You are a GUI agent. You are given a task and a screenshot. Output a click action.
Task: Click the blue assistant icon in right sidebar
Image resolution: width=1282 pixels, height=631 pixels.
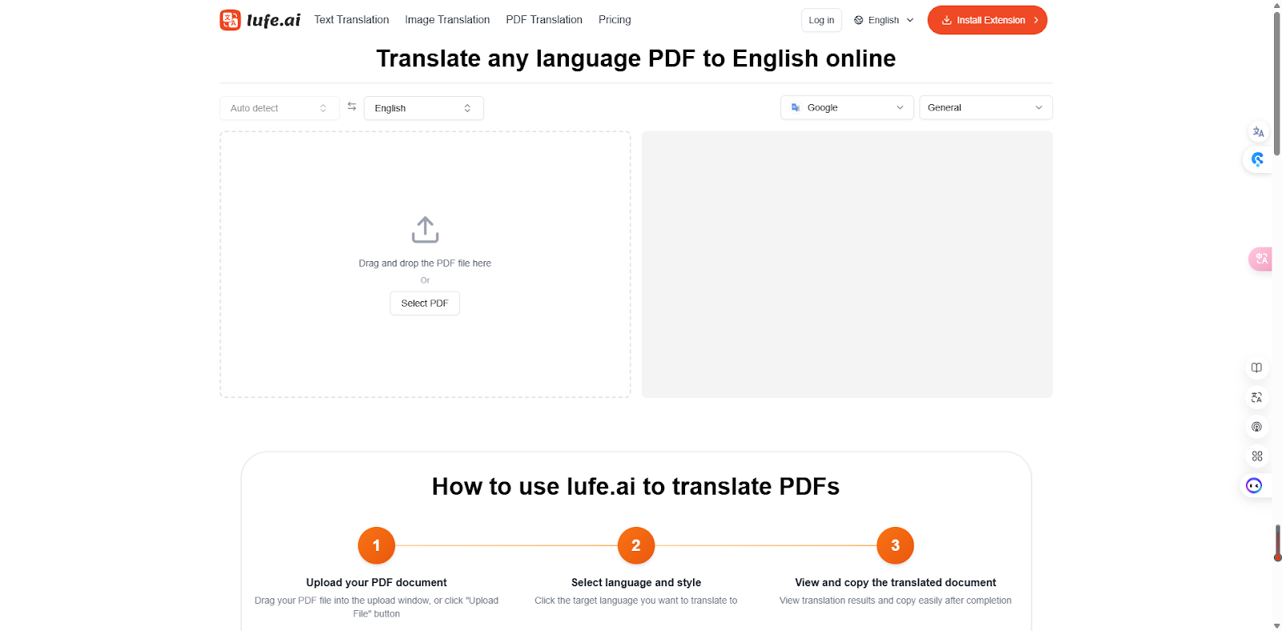click(1258, 159)
